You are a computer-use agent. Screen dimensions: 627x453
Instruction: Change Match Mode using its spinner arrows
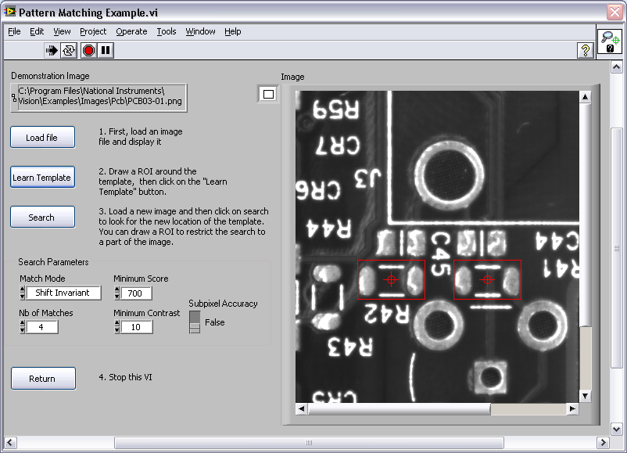[x=23, y=293]
